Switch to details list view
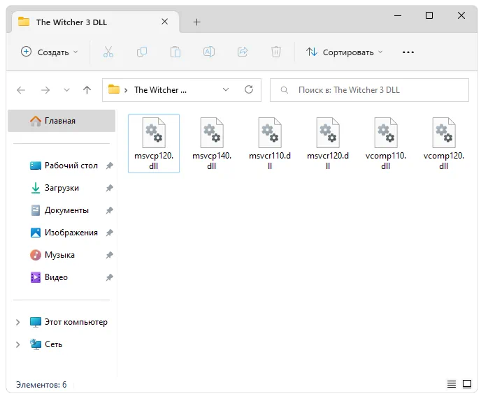 (451, 384)
